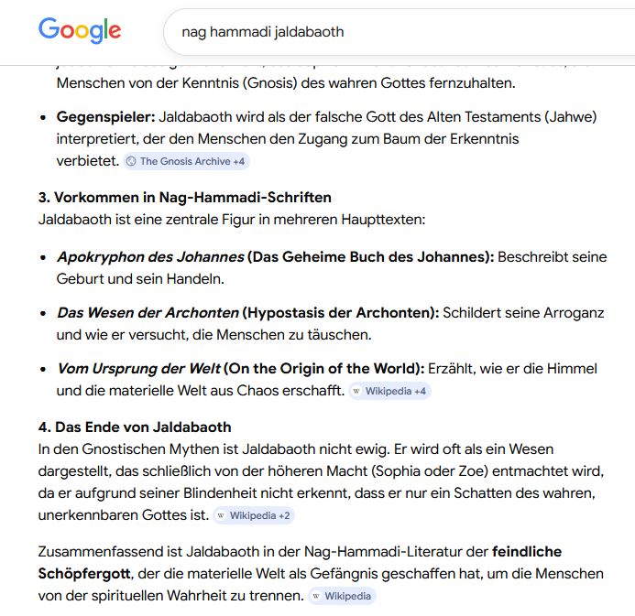This screenshot has height=616, width=635.
Task: Click '(Hypostasis der Archonten):' text
Action: click(341, 312)
